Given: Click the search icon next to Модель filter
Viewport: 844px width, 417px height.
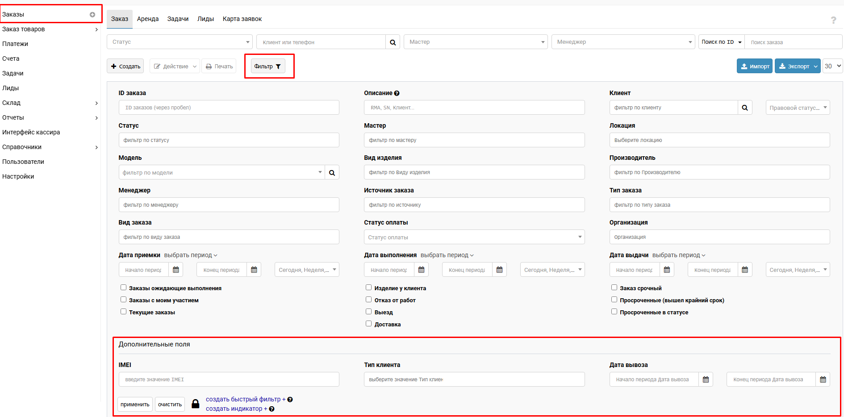Looking at the screenshot, I should click(x=332, y=173).
